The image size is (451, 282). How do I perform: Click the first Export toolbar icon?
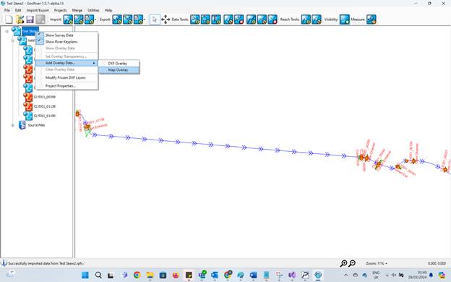(x=117, y=20)
